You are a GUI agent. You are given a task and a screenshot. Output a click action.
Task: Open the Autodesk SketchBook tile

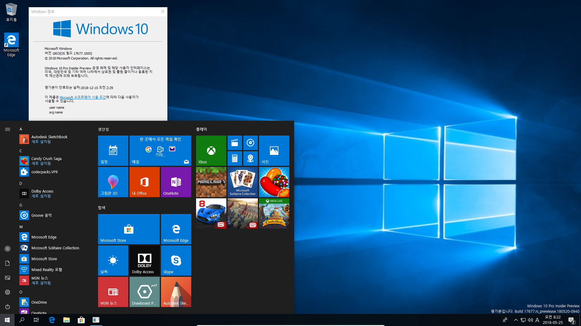click(176, 292)
